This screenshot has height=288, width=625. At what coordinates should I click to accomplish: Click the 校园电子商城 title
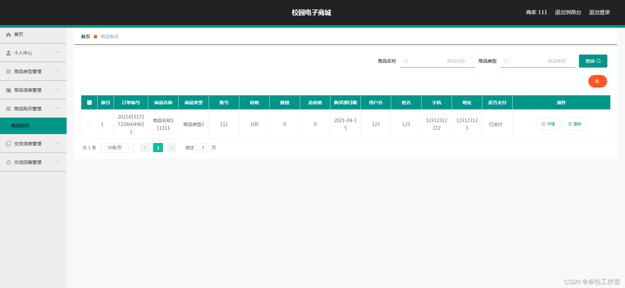312,12
